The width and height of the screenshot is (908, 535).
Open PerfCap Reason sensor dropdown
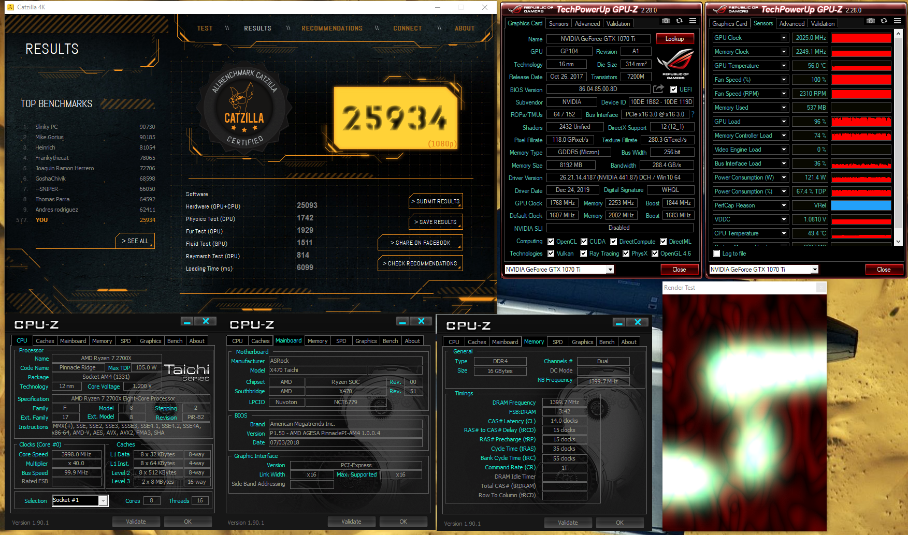coord(784,205)
